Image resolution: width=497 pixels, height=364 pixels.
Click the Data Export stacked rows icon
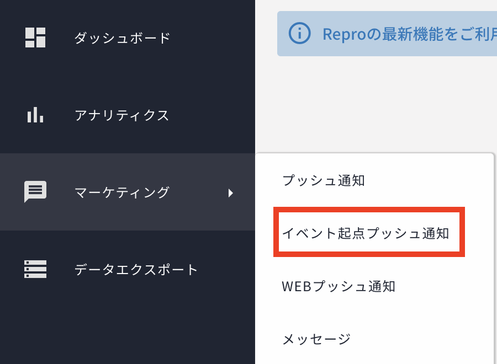35,269
